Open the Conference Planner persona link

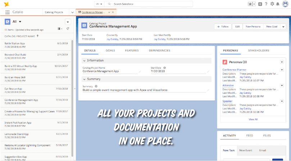pos(234,70)
